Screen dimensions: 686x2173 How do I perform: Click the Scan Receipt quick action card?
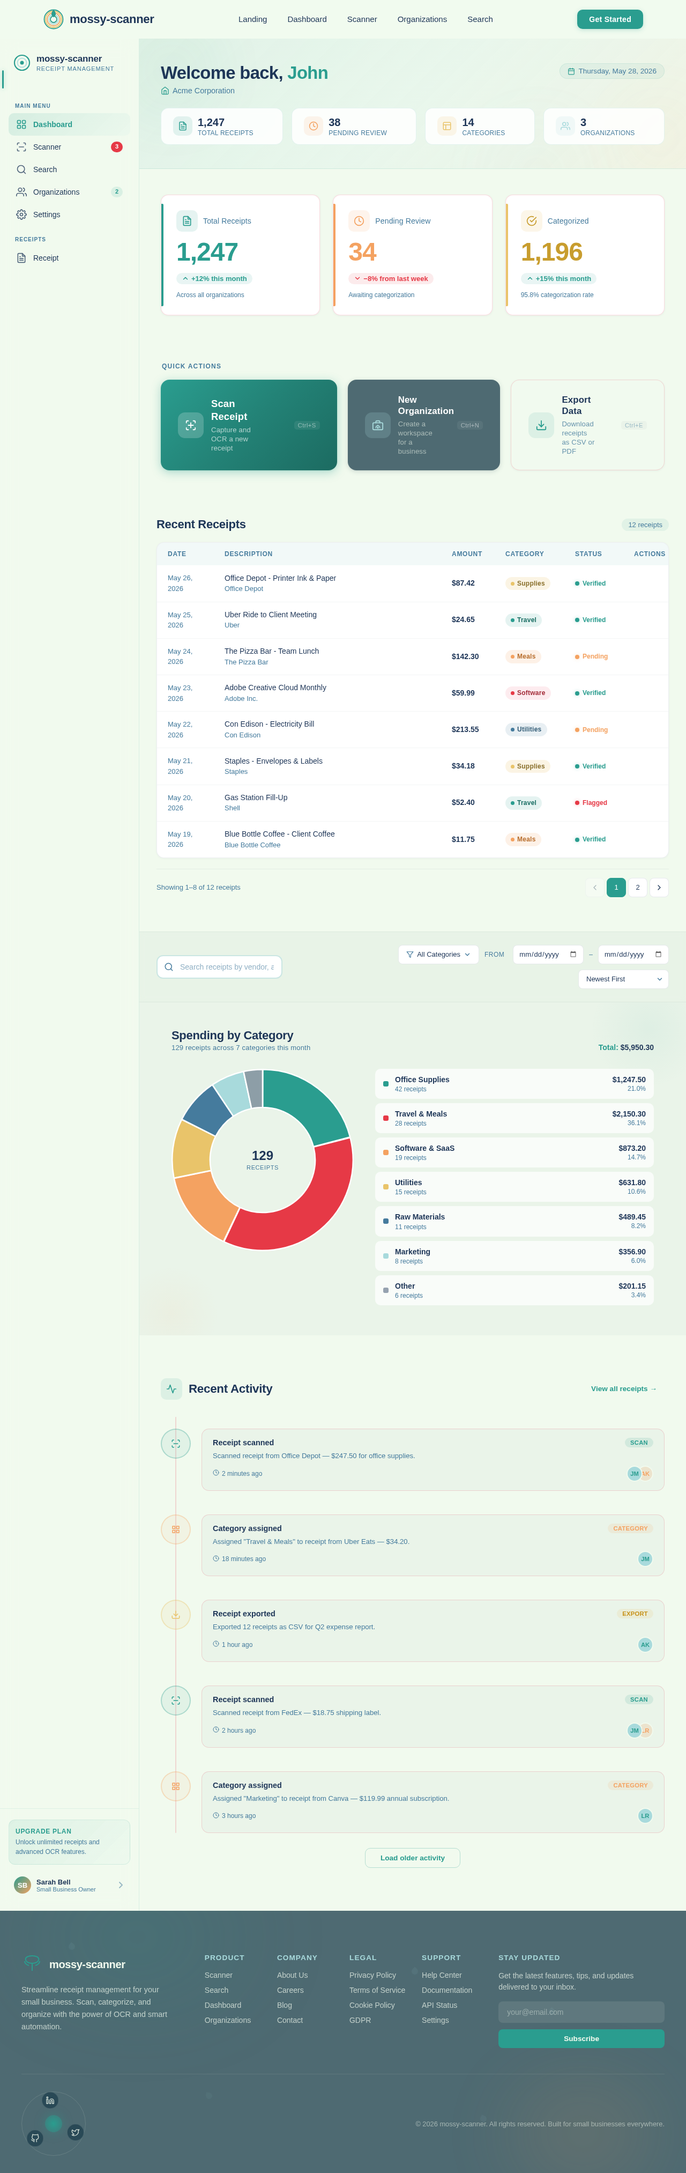(249, 425)
